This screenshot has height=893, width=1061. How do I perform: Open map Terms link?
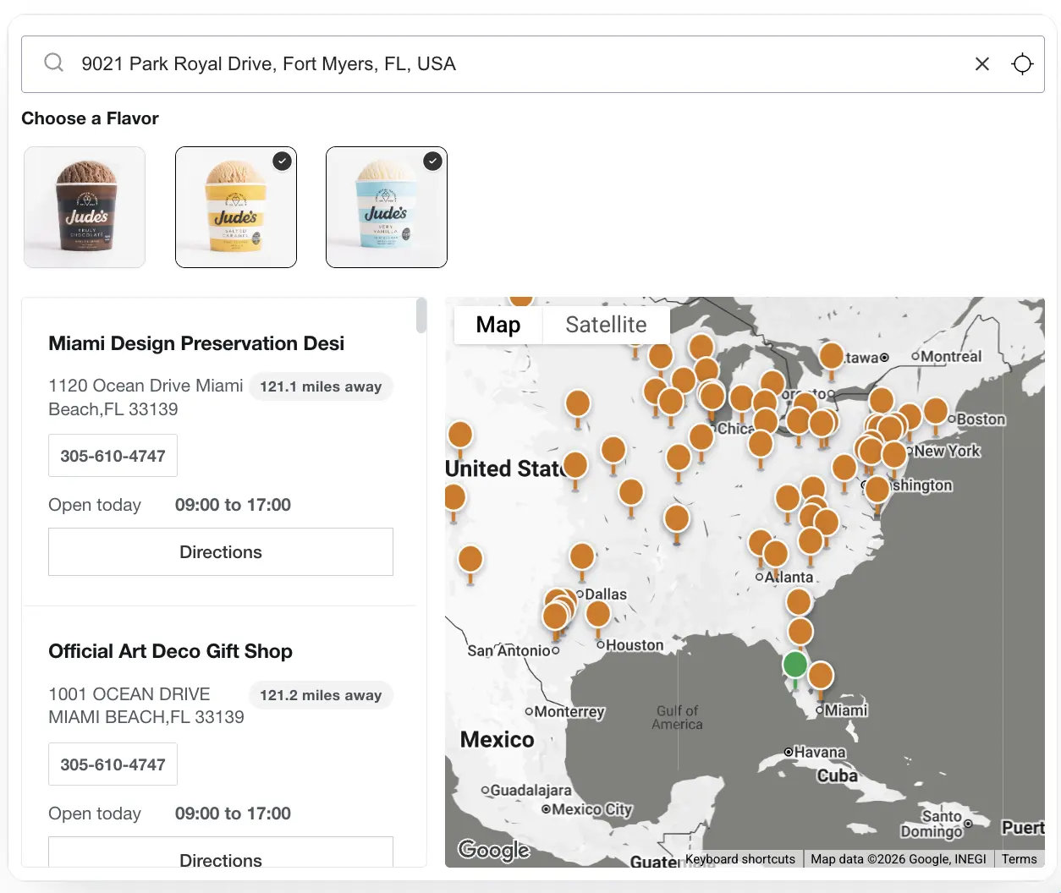(1019, 859)
